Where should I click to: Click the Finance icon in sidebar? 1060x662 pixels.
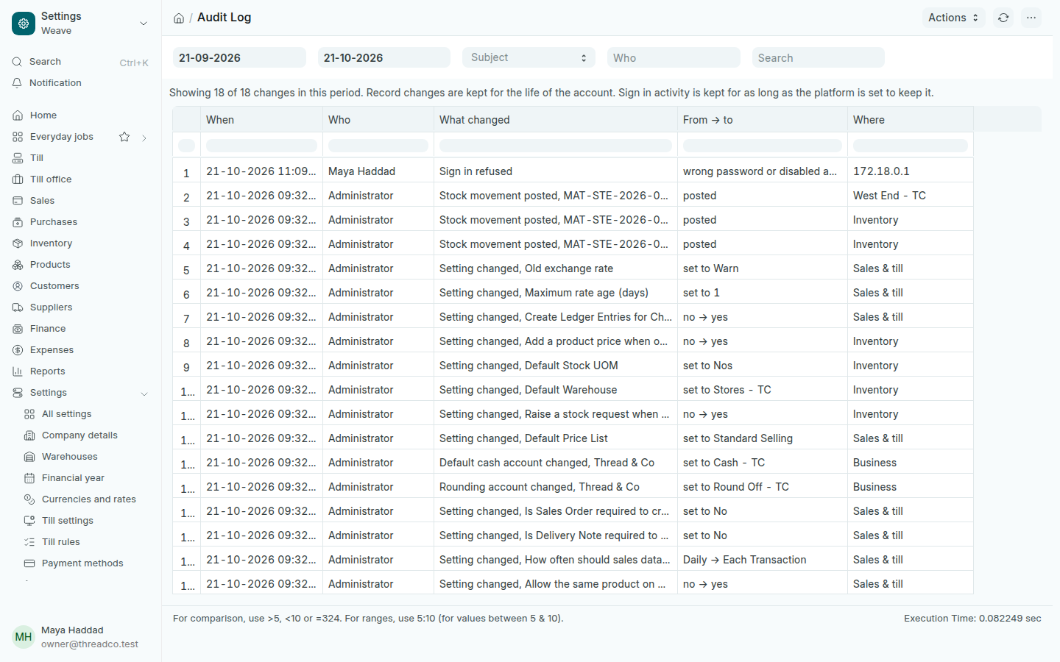coord(18,329)
